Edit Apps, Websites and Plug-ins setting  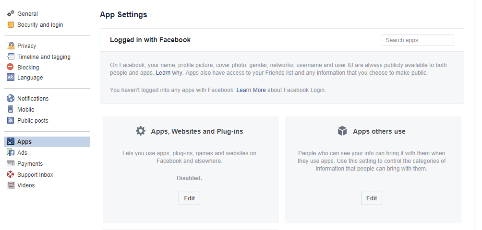click(x=189, y=198)
